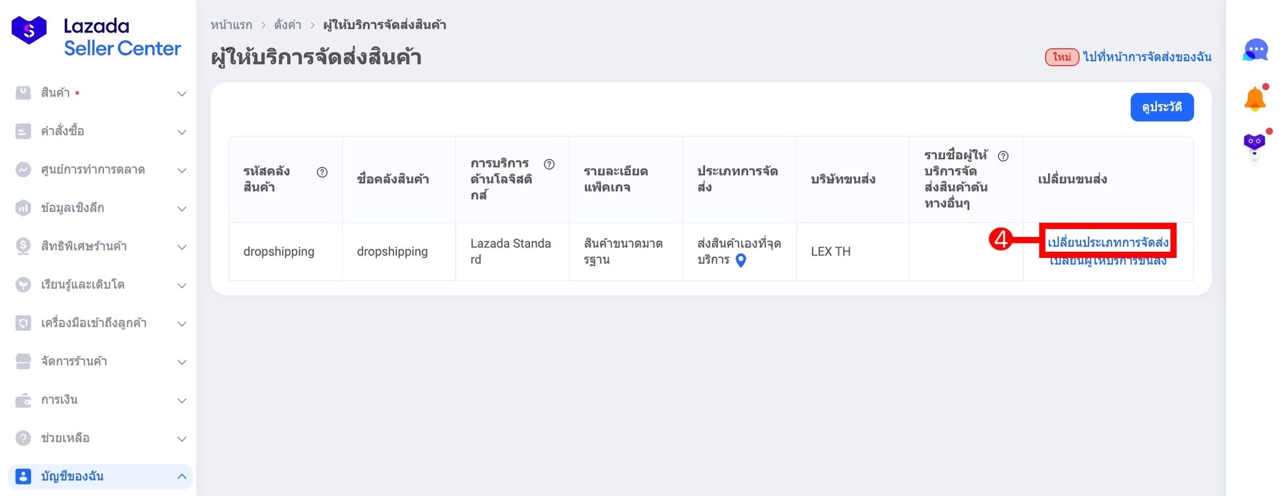Viewport: 1284px width, 496px height.
Task: Open the notification bell icon
Action: point(1255,98)
